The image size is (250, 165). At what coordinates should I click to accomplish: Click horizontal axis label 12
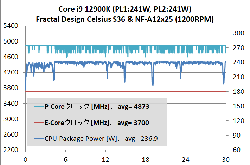(105, 160)
